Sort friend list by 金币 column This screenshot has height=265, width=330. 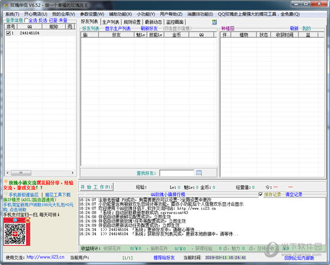click(176, 35)
